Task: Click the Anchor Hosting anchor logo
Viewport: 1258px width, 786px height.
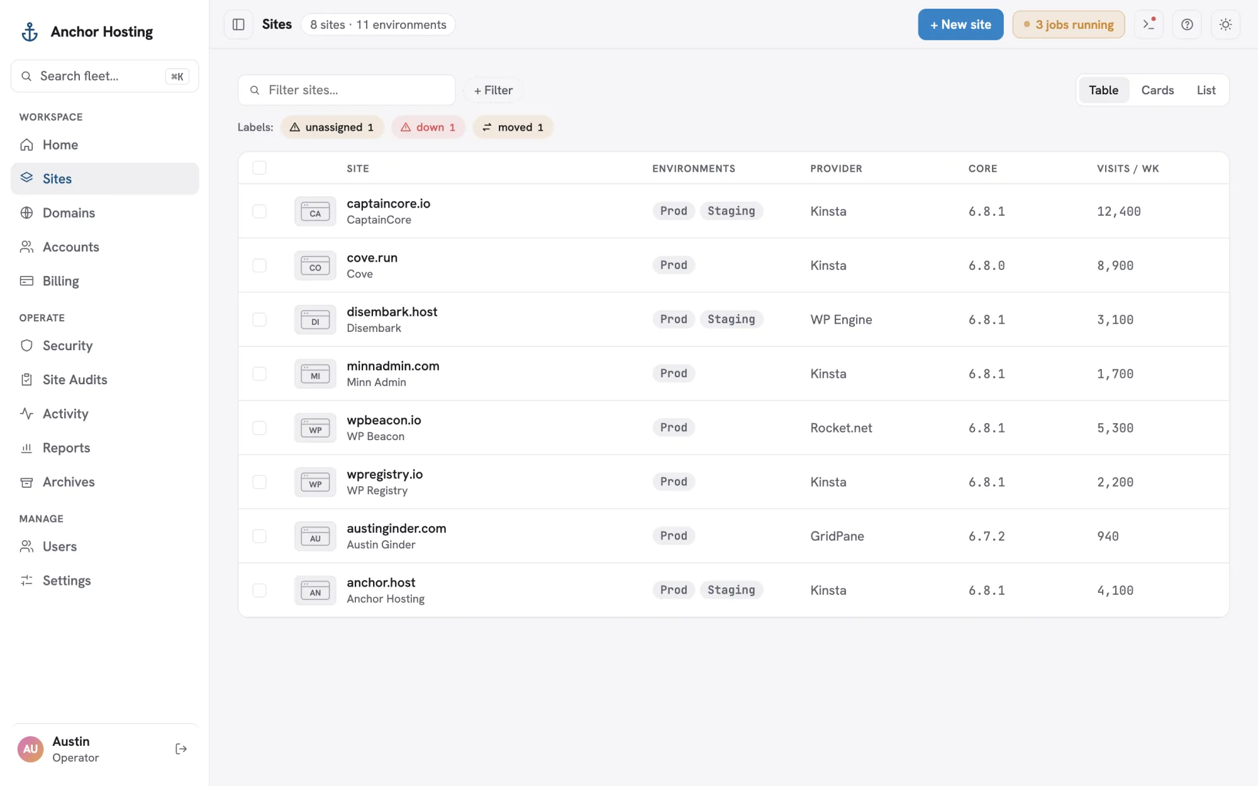Action: [30, 31]
